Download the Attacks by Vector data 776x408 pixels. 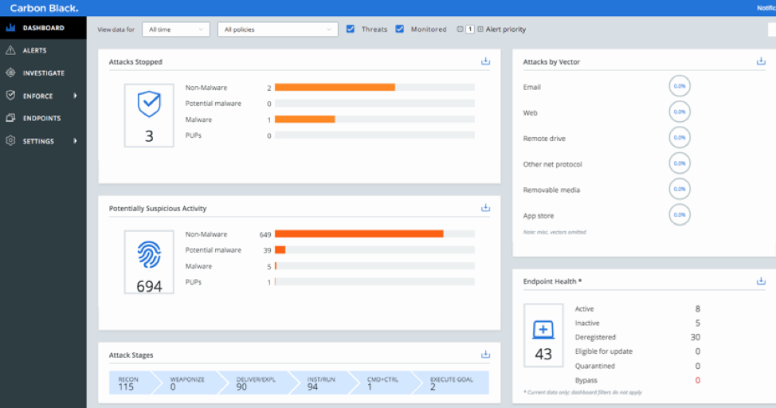(760, 61)
